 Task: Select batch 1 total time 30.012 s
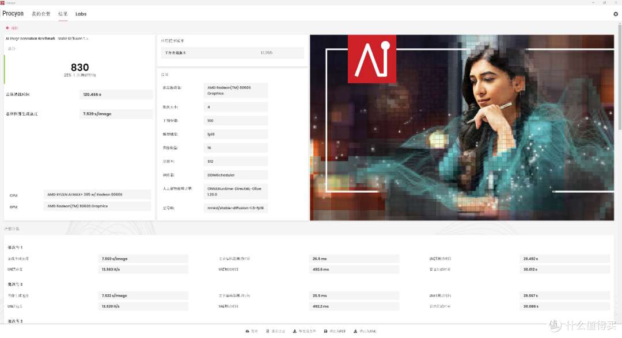coord(564,270)
